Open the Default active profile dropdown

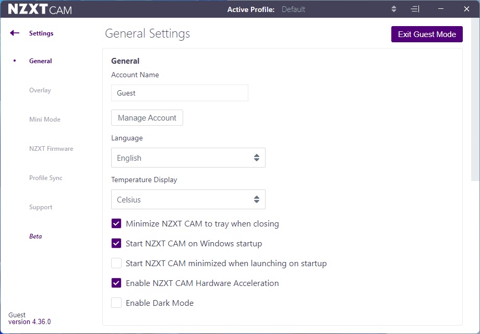click(x=294, y=9)
